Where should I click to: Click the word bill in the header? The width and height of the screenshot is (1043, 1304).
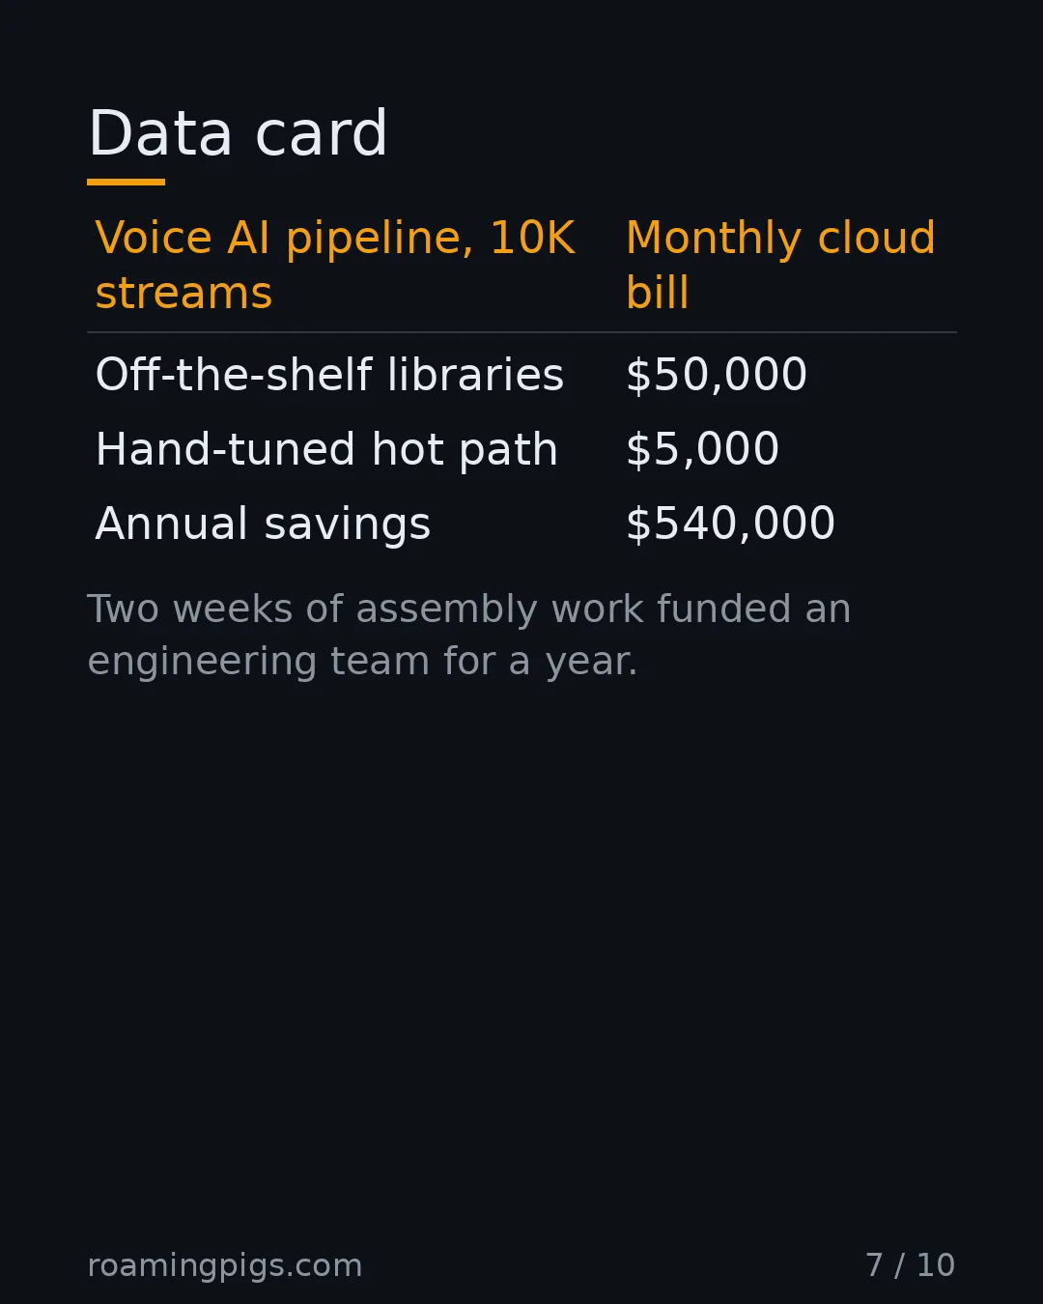point(658,293)
